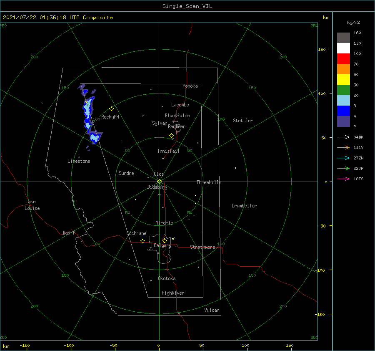The image size is (375, 351).
Task: Click the green 22JP arrow legend icon
Action: 343,169
